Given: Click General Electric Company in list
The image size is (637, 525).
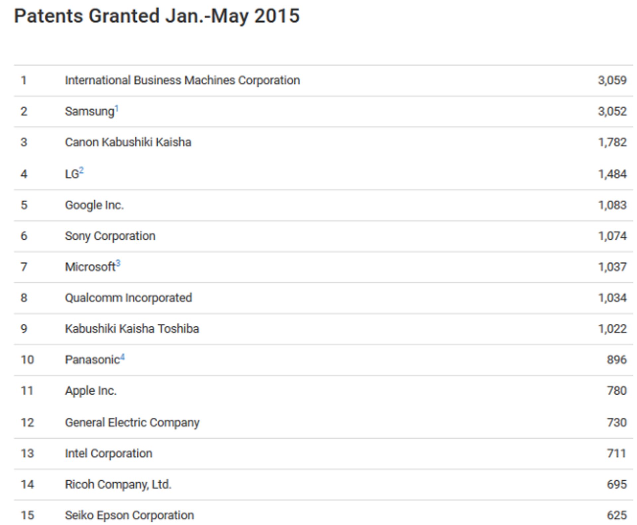Looking at the screenshot, I should 132,423.
